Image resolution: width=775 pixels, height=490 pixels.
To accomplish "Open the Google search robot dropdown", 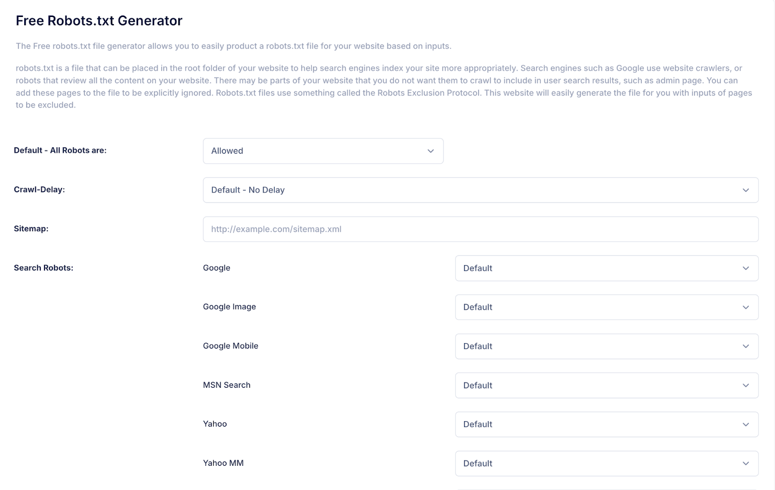I will click(x=606, y=268).
